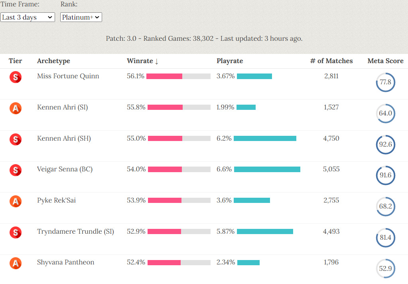Click the 6.6% playrate bar
This screenshot has width=408, height=284.
point(267,169)
